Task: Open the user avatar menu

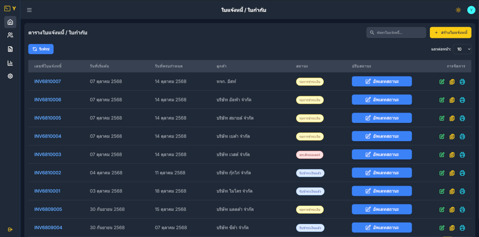Action: pos(471,10)
